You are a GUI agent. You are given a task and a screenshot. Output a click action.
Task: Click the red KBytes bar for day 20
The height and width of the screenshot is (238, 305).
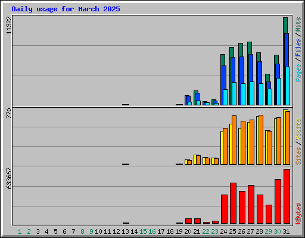point(188,221)
